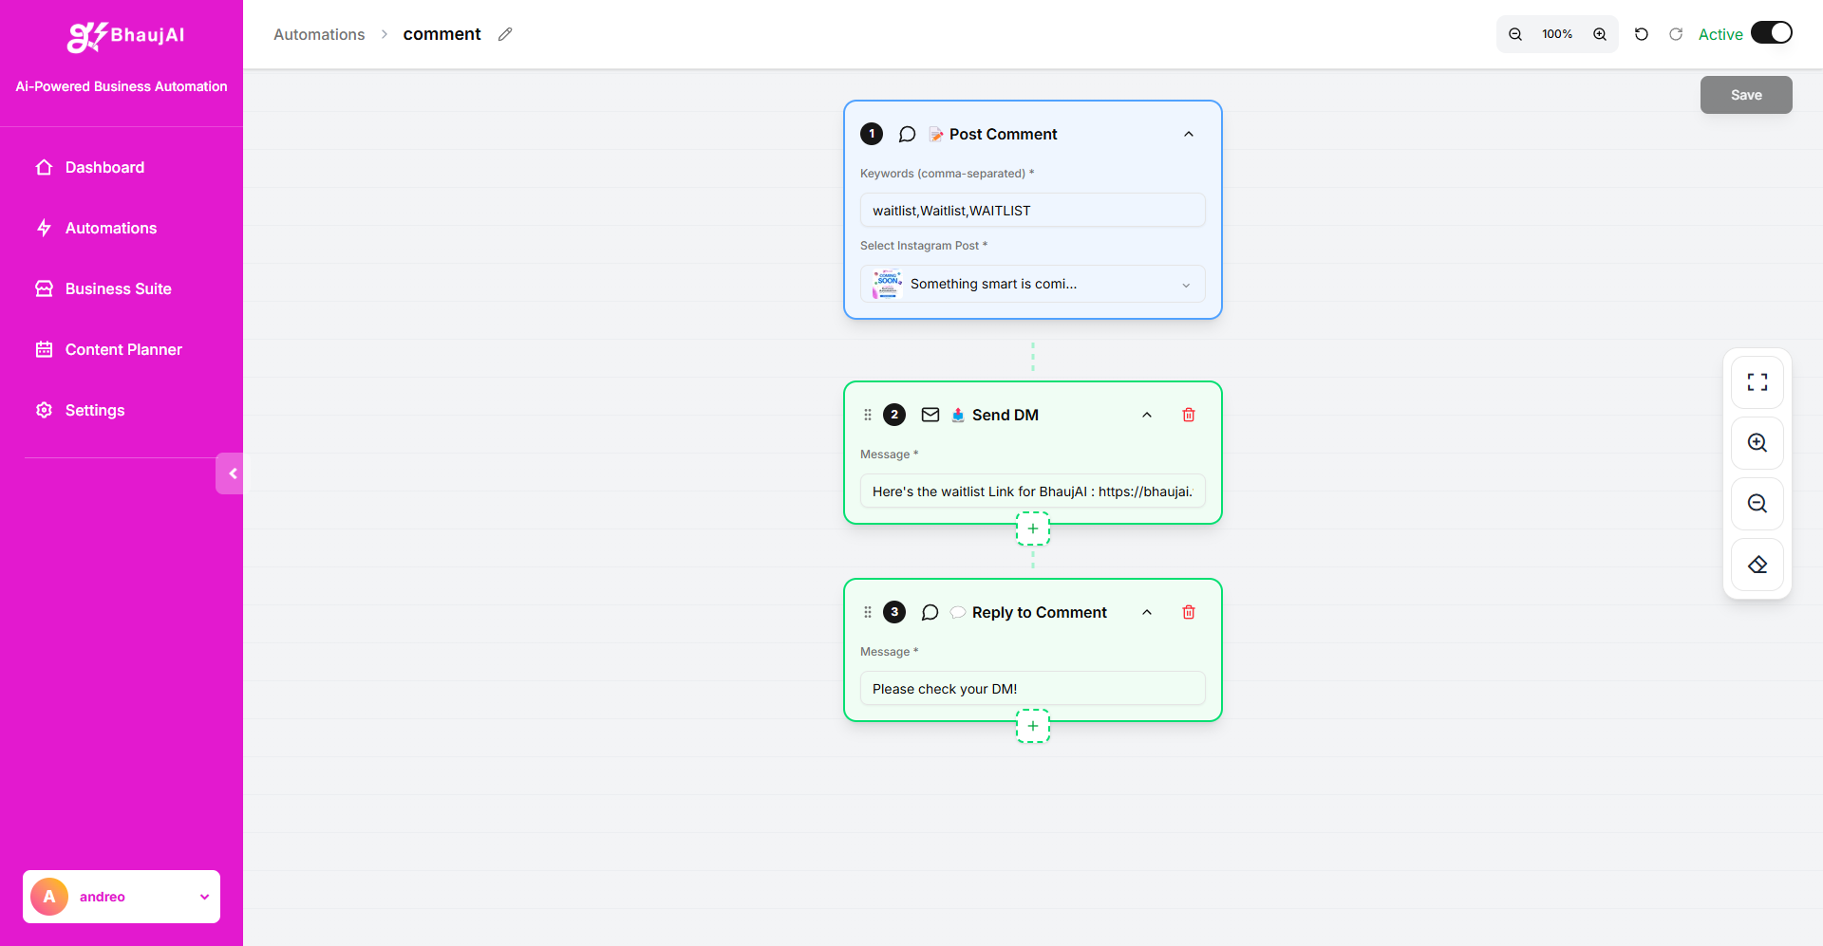Select the eraser icon on floating toolbar
1823x946 pixels.
point(1757,565)
